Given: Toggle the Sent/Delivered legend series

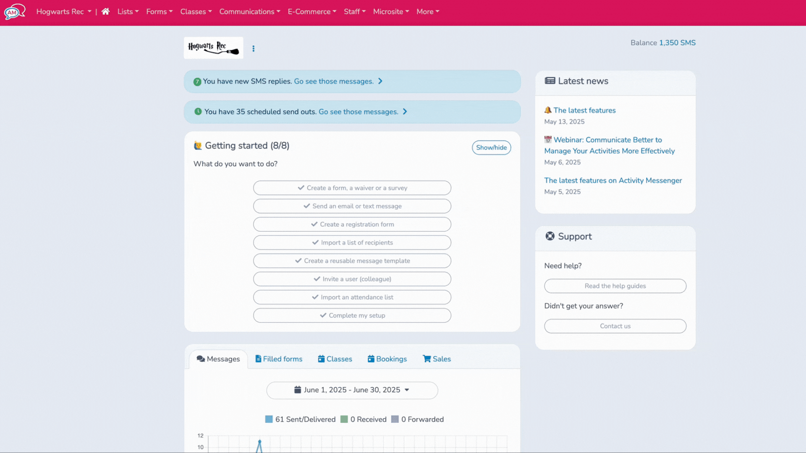Looking at the screenshot, I should [301, 419].
